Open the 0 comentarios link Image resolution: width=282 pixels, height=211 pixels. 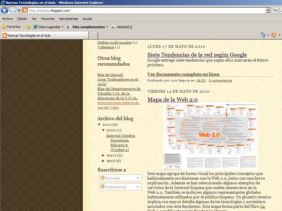point(220,80)
